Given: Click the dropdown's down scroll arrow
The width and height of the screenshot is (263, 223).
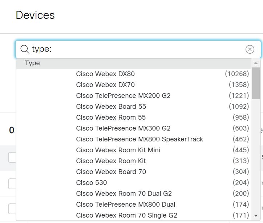Looking at the screenshot, I should 256,216.
